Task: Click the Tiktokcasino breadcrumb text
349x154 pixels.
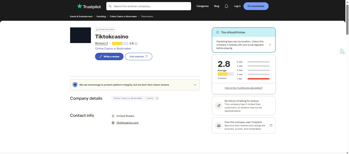Action: point(147,16)
